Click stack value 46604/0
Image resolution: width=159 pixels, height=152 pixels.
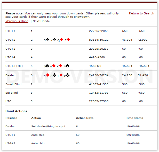pyautogui.click(x=95, y=66)
